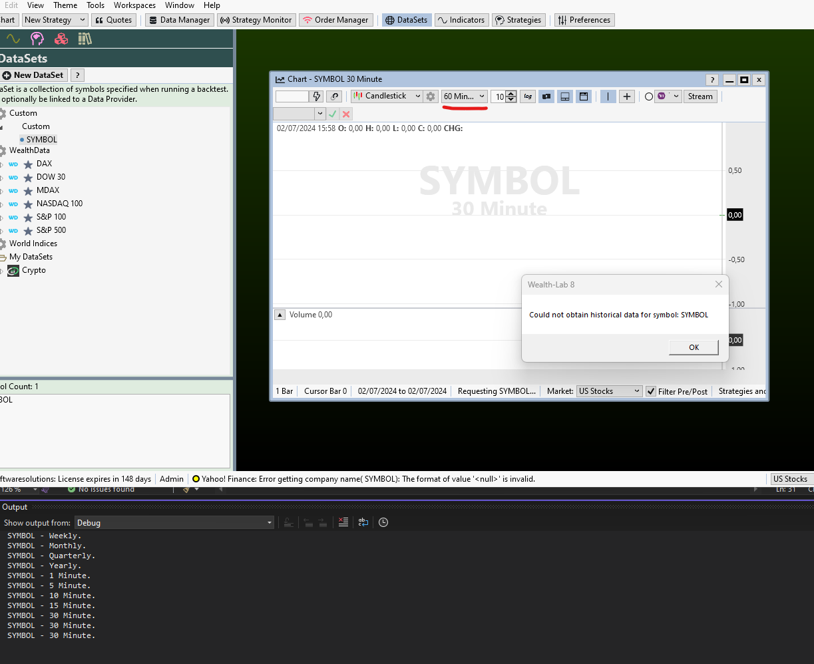Open the red building blocks icon
Viewport: 814px width, 664px height.
61,39
